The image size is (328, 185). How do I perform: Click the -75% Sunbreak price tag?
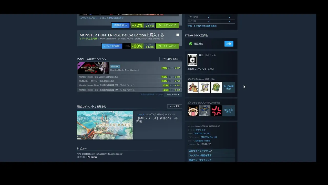[x=164, y=68]
